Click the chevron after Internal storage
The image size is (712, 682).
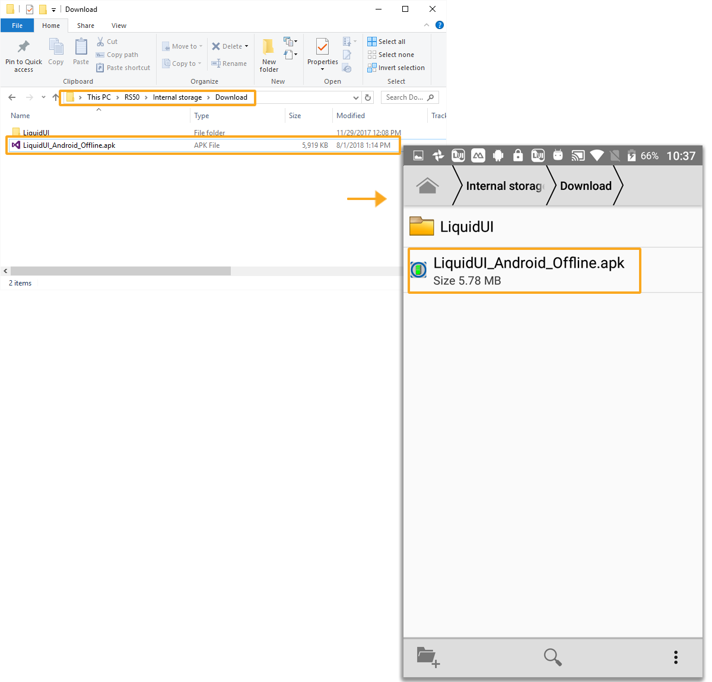tap(208, 97)
